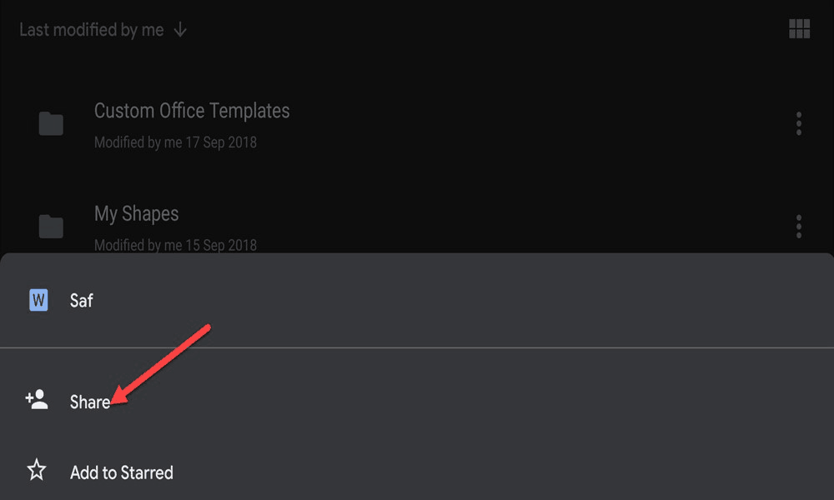
Task: Open three-dot menu for My Shapes
Action: coord(798,227)
